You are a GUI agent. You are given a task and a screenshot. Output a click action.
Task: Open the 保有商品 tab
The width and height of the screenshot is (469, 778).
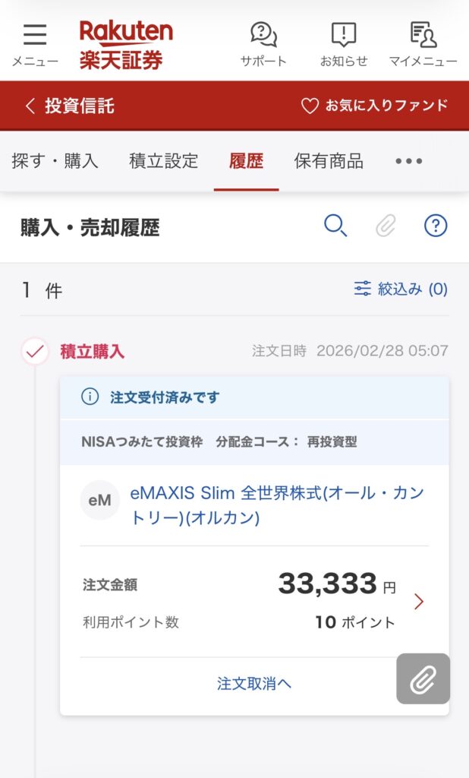329,161
